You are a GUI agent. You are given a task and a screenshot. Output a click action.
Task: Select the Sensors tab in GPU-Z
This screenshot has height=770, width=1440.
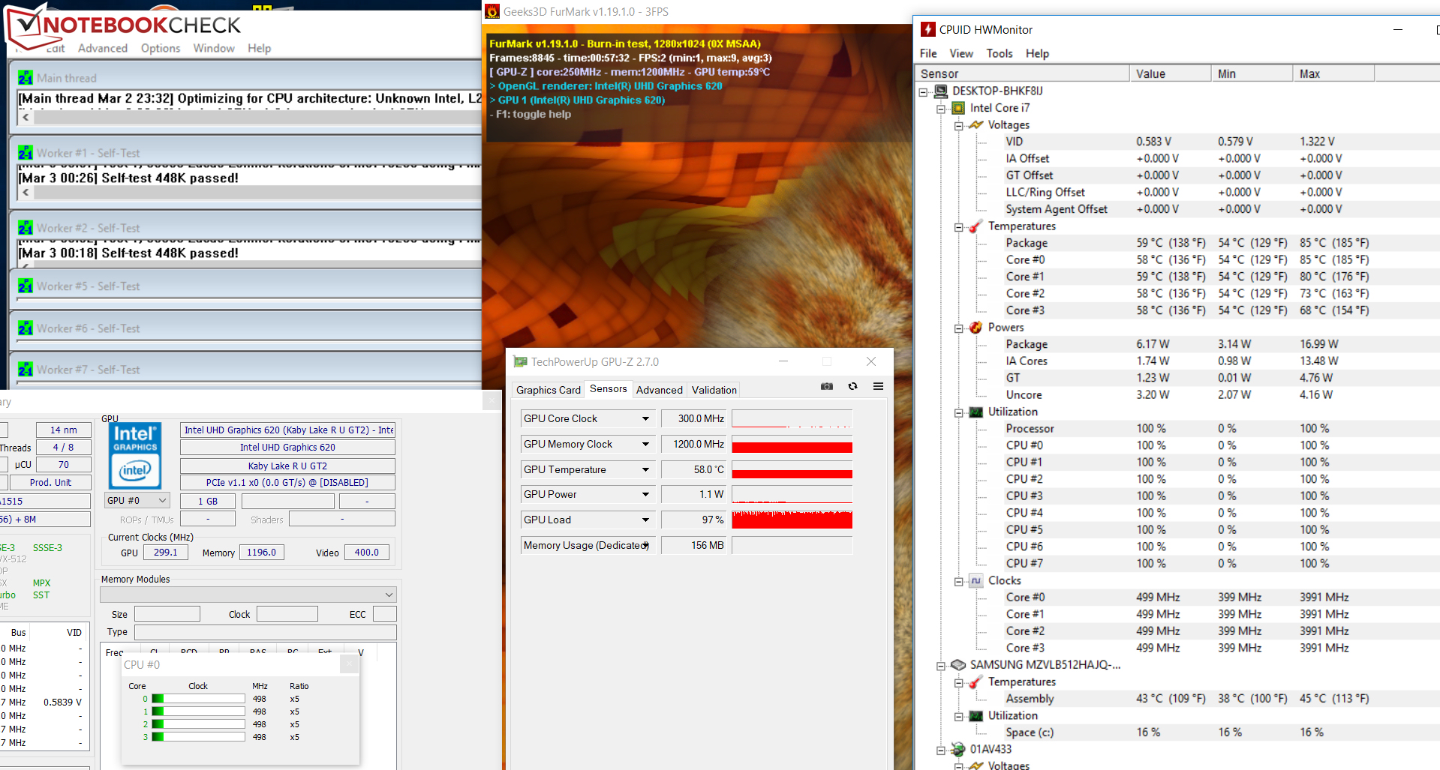click(609, 388)
